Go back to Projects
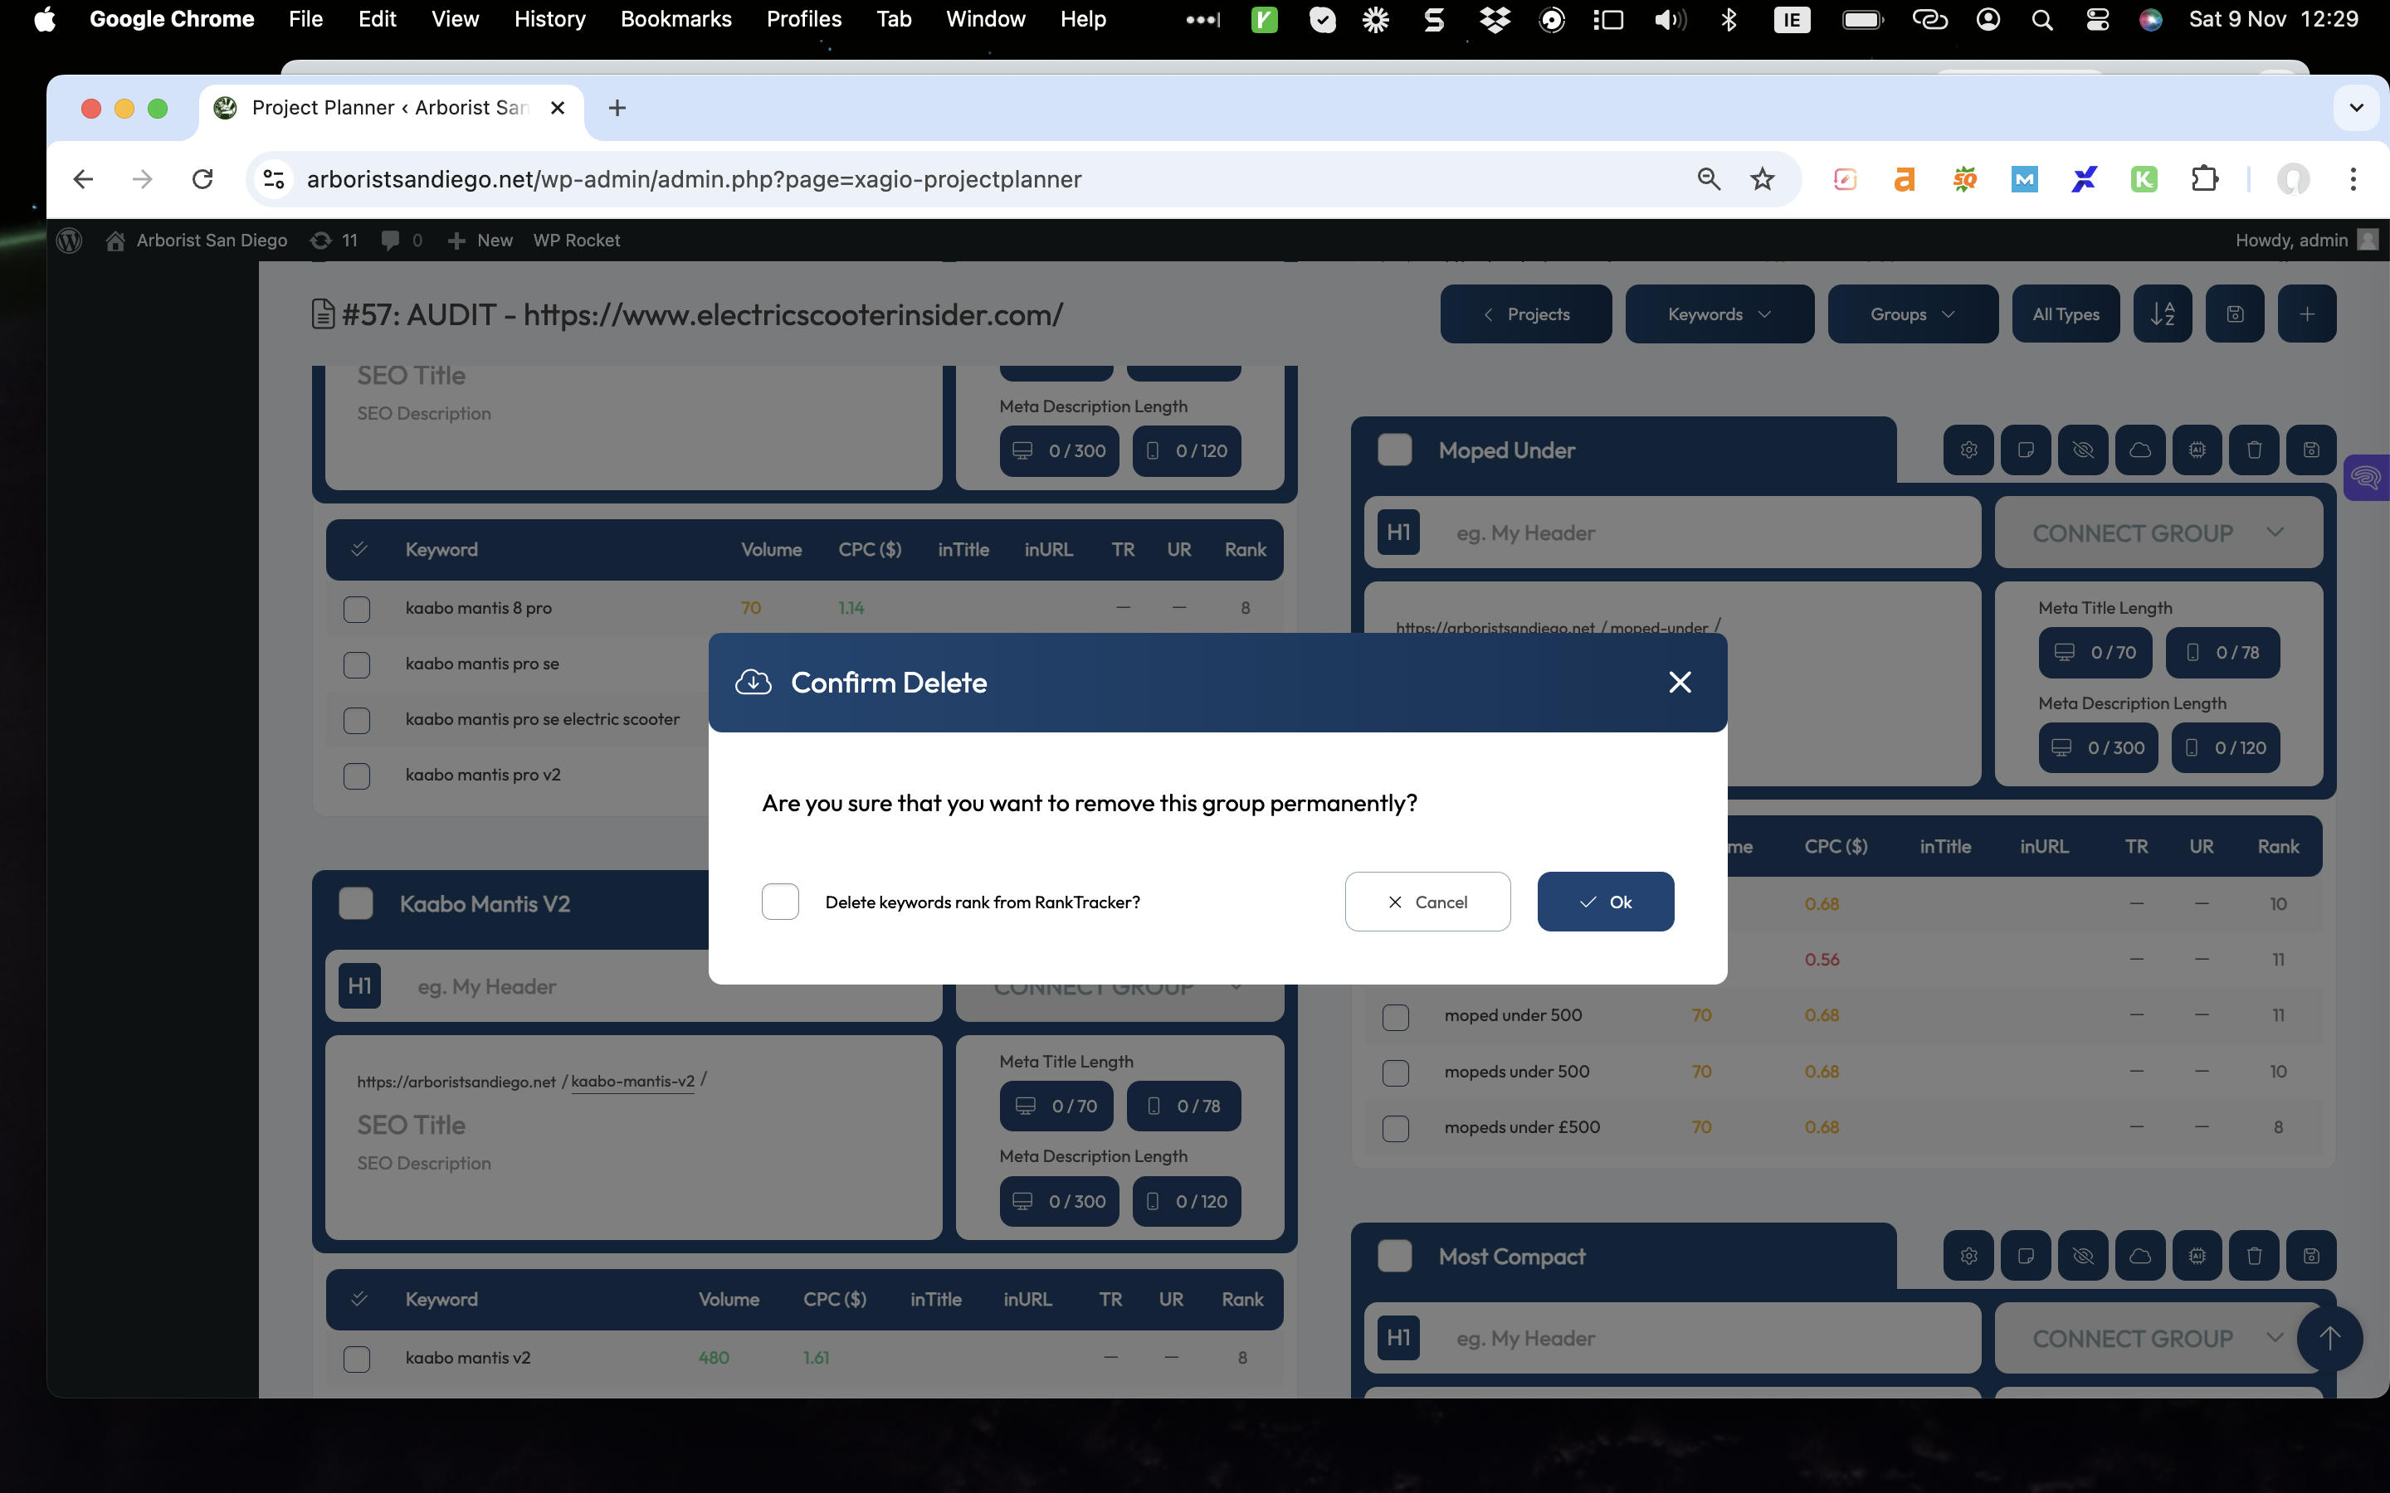 point(1526,314)
